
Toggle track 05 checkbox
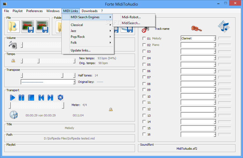[144, 64]
